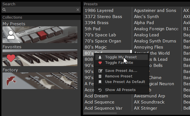Select the Analog Lead preset
This screenshot has height=116, width=190.
[146, 35]
